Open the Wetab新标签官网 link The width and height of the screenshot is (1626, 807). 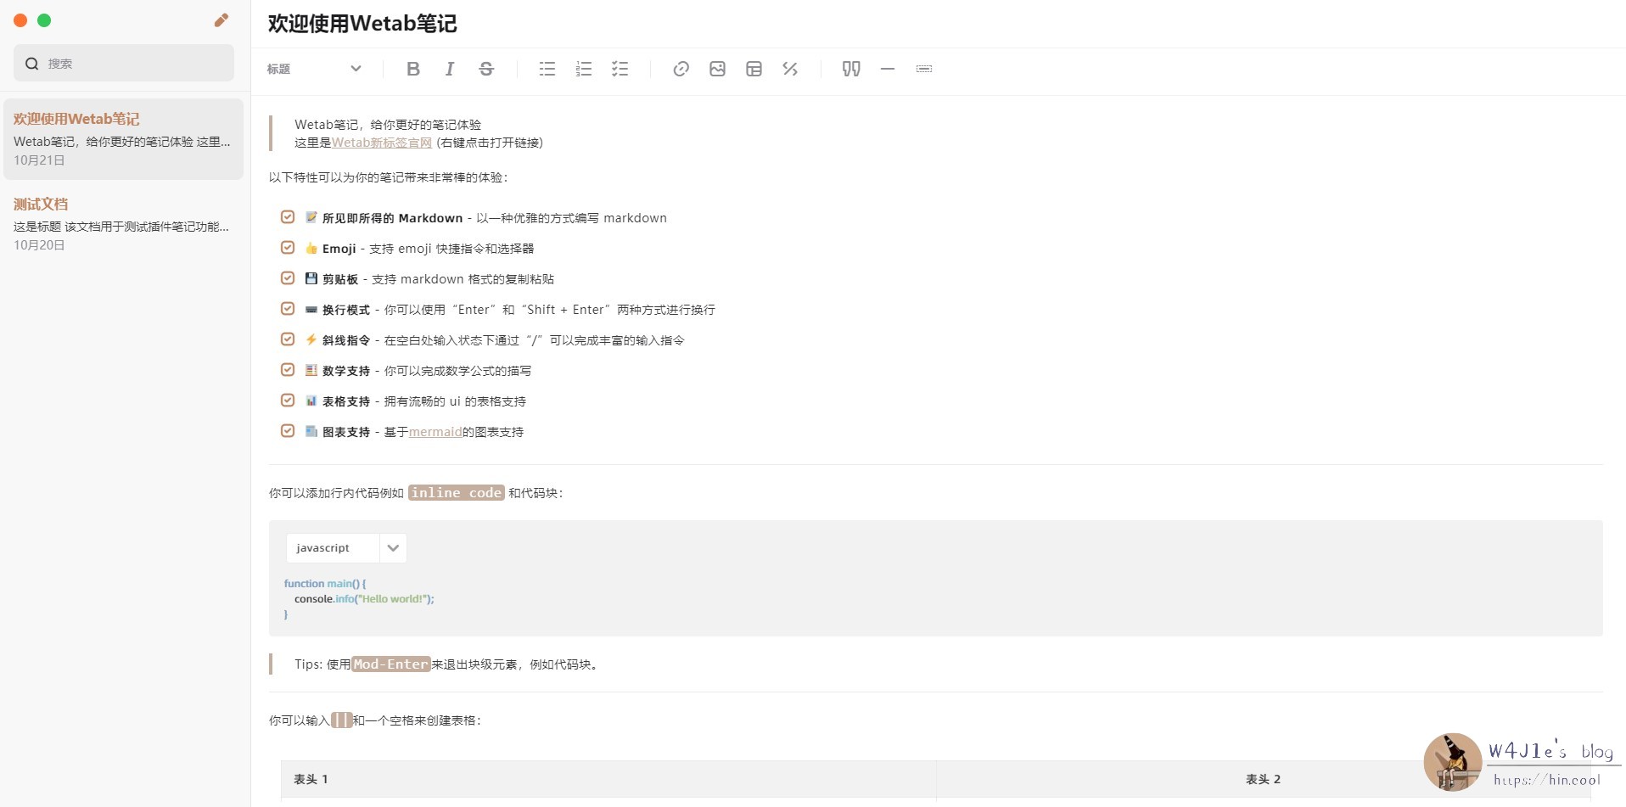point(381,143)
